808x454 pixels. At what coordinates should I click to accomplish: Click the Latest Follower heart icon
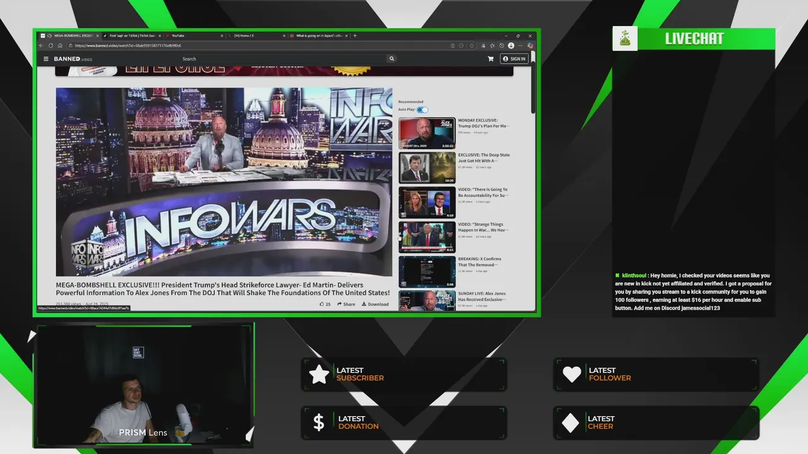click(x=572, y=374)
